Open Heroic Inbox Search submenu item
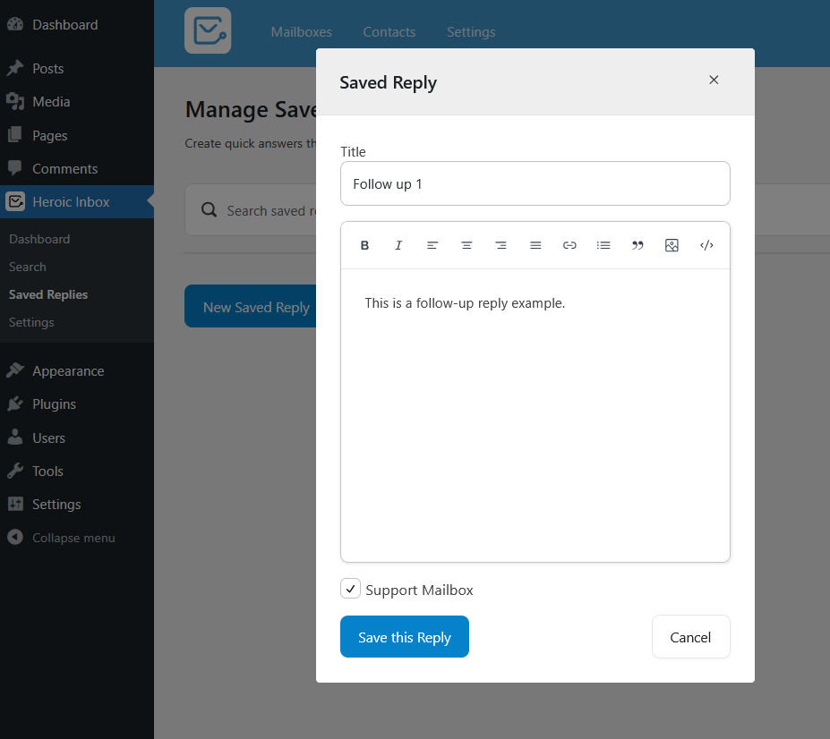This screenshot has width=830, height=739. pyautogui.click(x=28, y=267)
